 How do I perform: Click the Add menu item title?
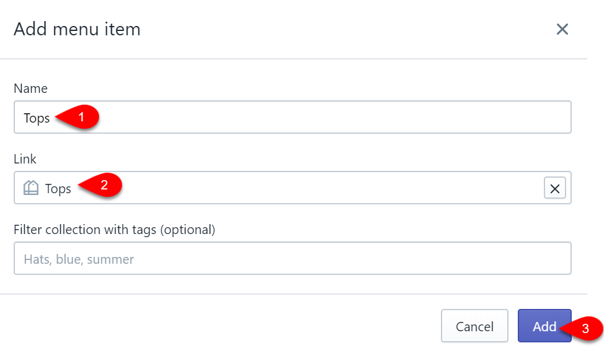77,29
